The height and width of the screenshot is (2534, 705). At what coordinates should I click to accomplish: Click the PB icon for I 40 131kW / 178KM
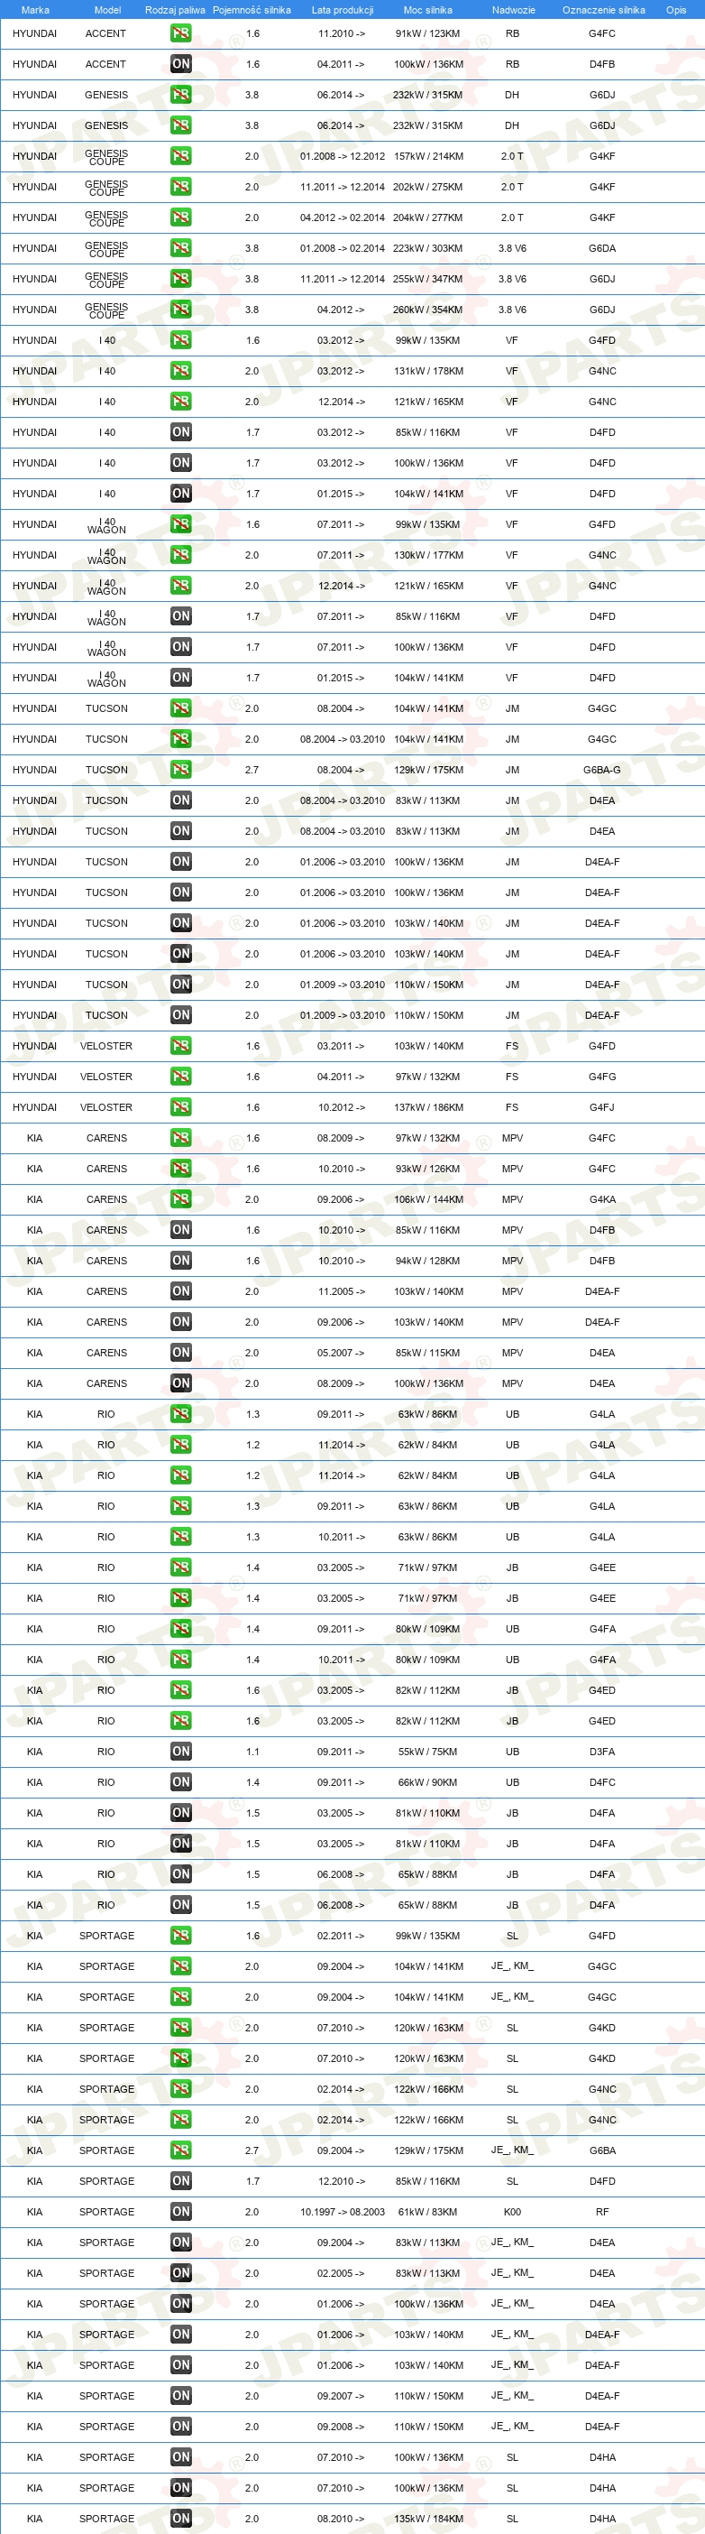pyautogui.click(x=181, y=371)
